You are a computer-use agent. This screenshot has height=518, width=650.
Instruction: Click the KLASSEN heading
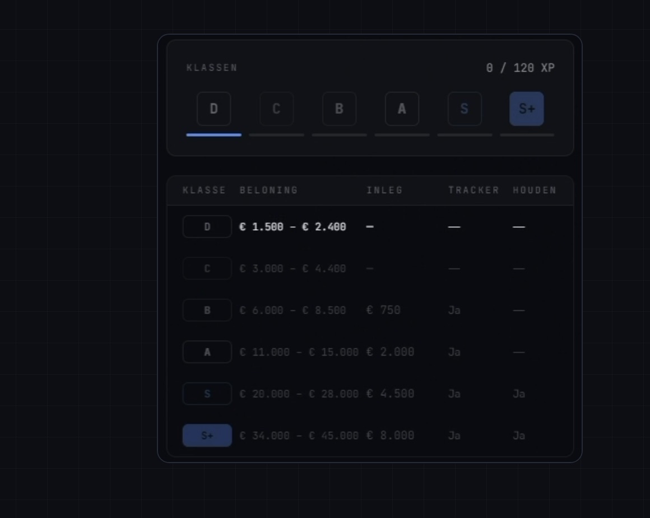click(212, 68)
